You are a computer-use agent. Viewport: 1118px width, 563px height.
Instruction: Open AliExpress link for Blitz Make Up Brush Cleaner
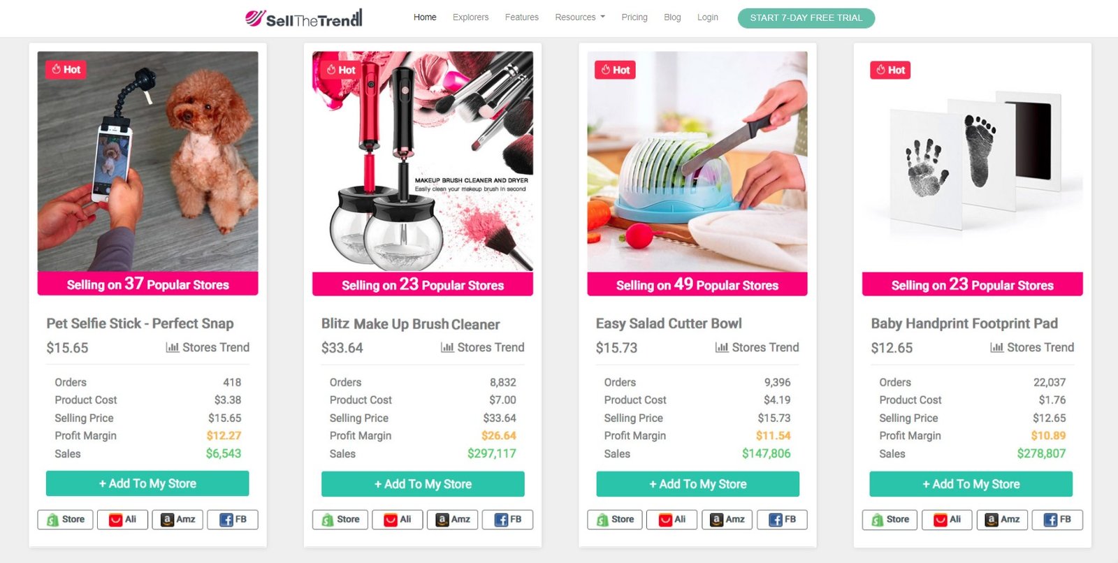click(398, 520)
